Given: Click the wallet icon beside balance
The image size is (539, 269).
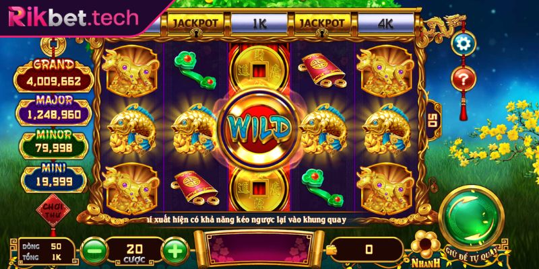Looking at the screenshot, I should click(x=331, y=251).
